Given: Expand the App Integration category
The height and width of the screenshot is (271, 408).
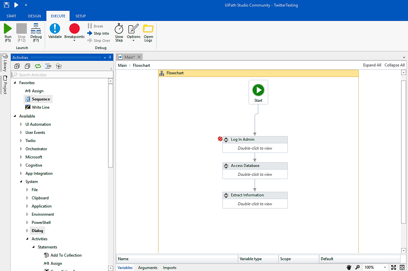Looking at the screenshot, I should click(x=21, y=173).
